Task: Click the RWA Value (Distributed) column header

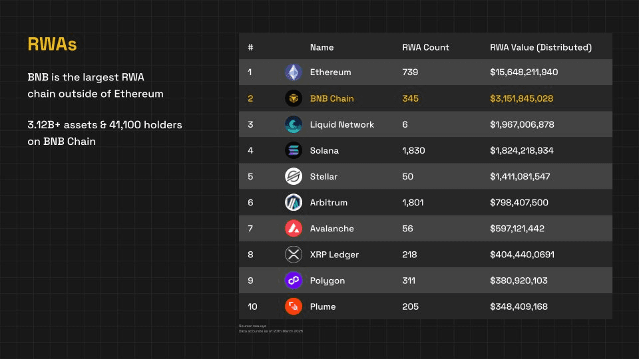Action: 540,47
